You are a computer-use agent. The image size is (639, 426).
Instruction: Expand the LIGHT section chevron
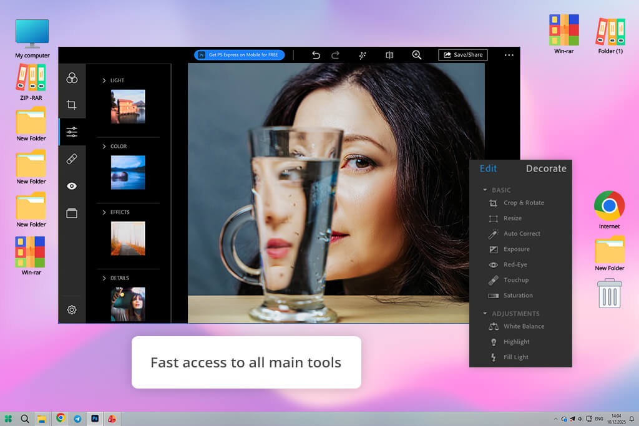[x=104, y=80]
